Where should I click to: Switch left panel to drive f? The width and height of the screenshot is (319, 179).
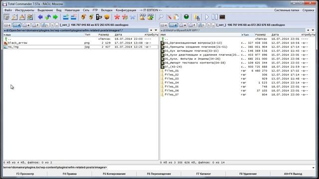tap(35, 25)
